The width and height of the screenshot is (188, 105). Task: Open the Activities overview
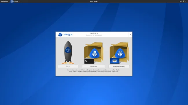4,1
